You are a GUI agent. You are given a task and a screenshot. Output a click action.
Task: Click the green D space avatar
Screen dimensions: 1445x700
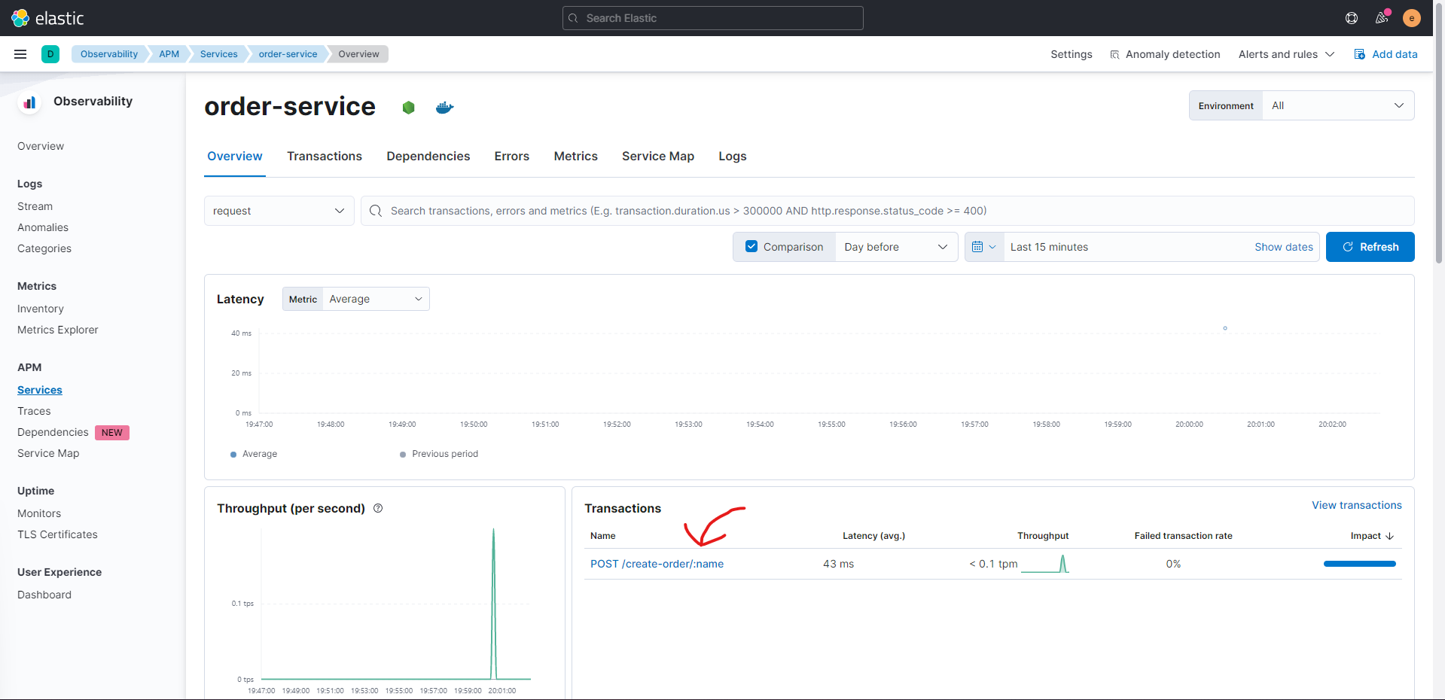50,54
